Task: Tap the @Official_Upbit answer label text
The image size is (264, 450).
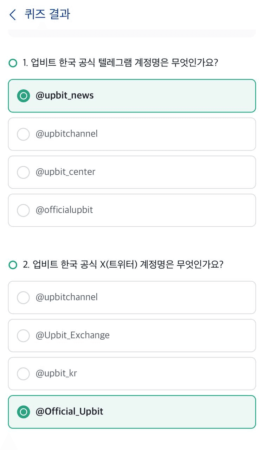Action: point(69,412)
